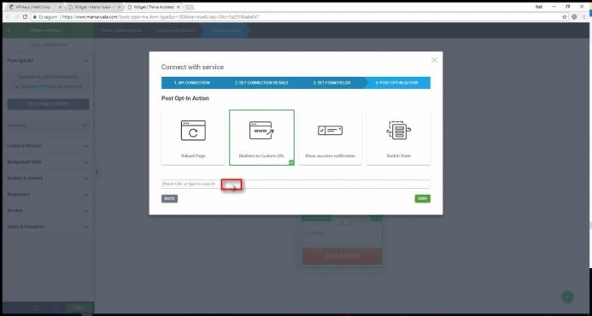Select step 4 Post Opt-In Action

pos(396,83)
